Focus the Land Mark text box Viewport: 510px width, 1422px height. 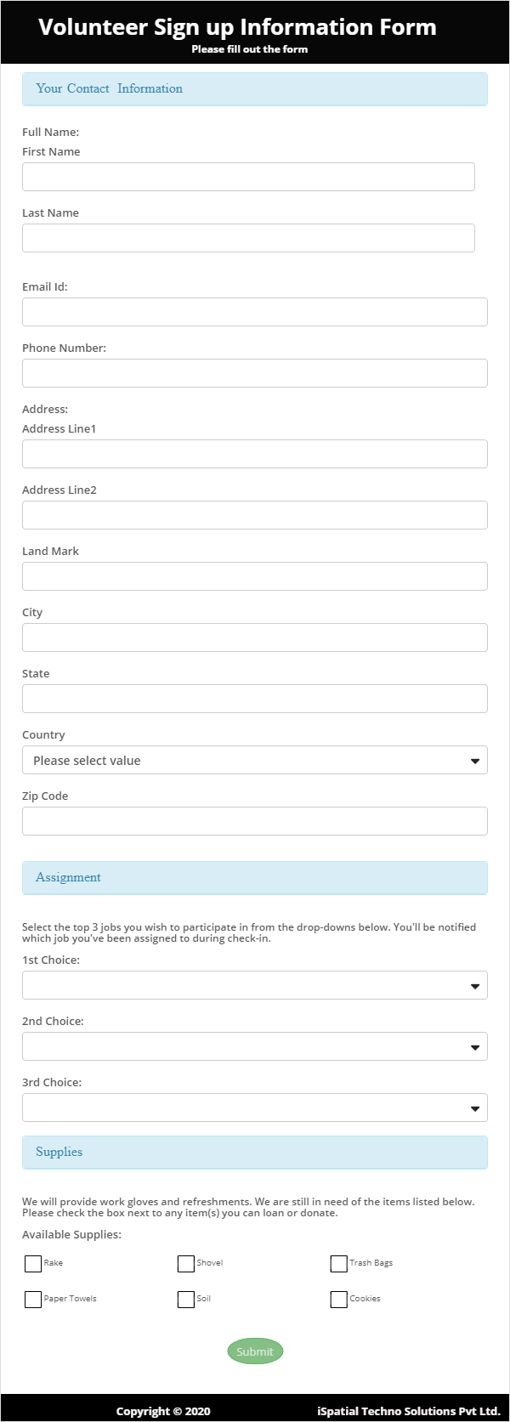coord(255,576)
